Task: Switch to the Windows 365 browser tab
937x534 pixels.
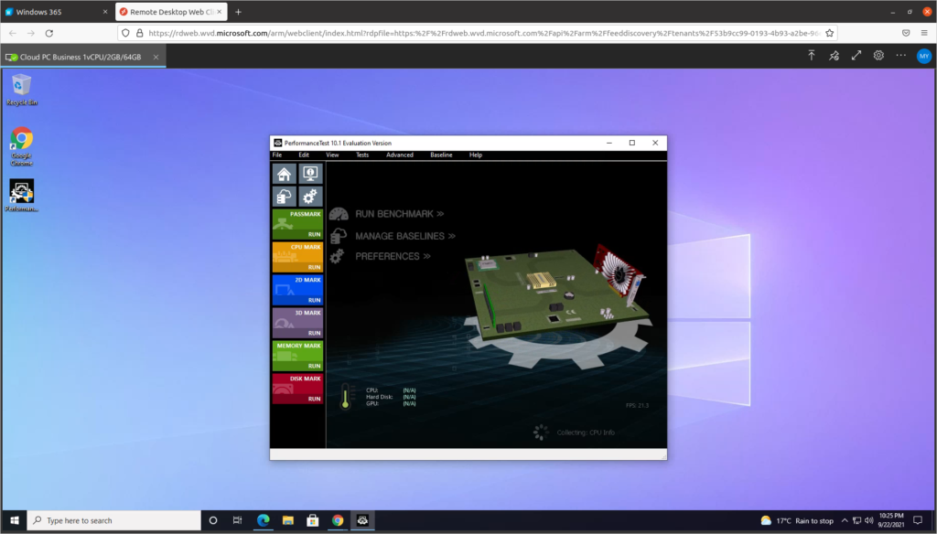Action: (57, 12)
